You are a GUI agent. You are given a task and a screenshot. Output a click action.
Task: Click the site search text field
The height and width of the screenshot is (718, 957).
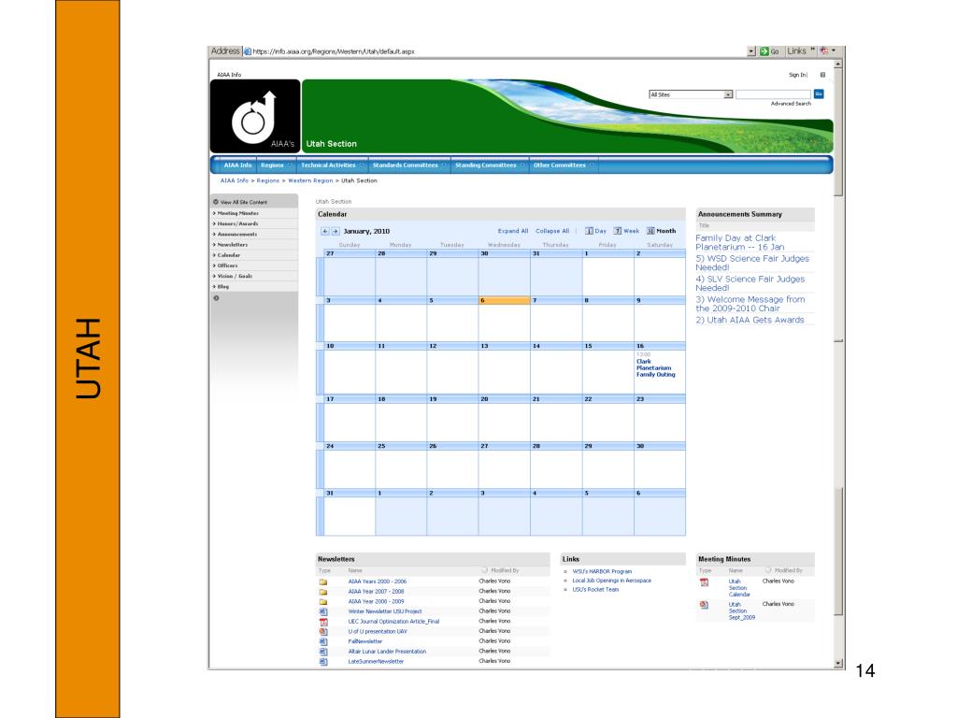(773, 94)
